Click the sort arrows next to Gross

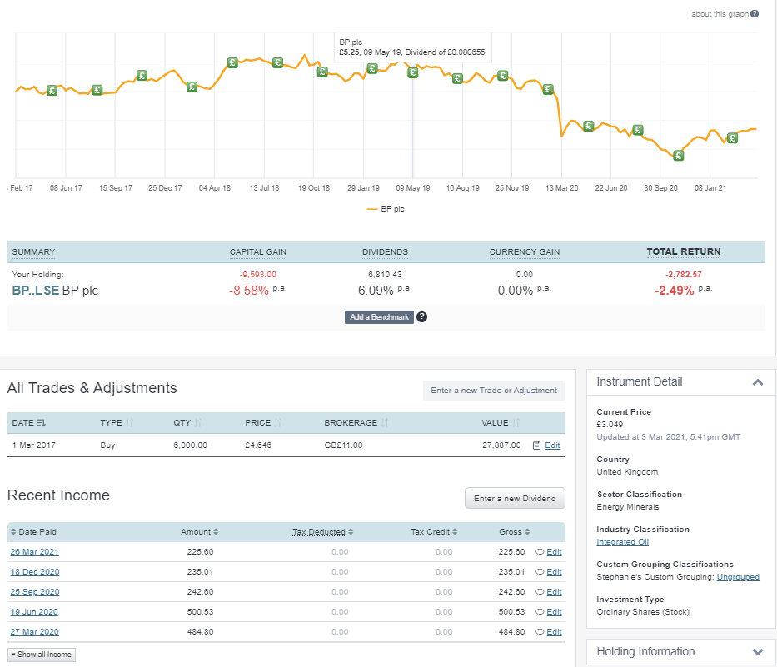[x=527, y=532]
